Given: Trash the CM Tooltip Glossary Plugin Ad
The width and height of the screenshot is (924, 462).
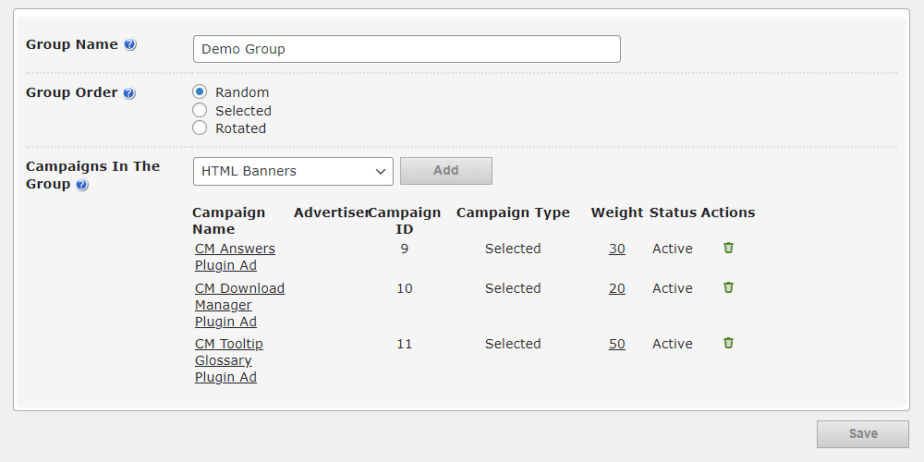Looking at the screenshot, I should pyautogui.click(x=728, y=343).
